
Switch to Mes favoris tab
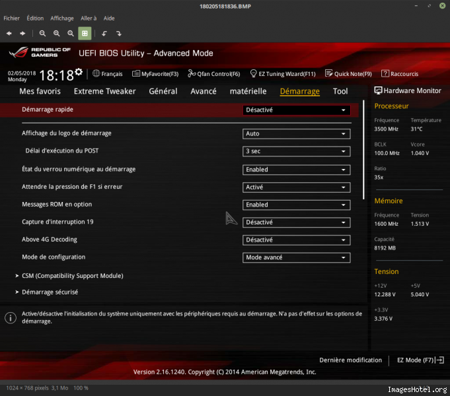tap(40, 91)
